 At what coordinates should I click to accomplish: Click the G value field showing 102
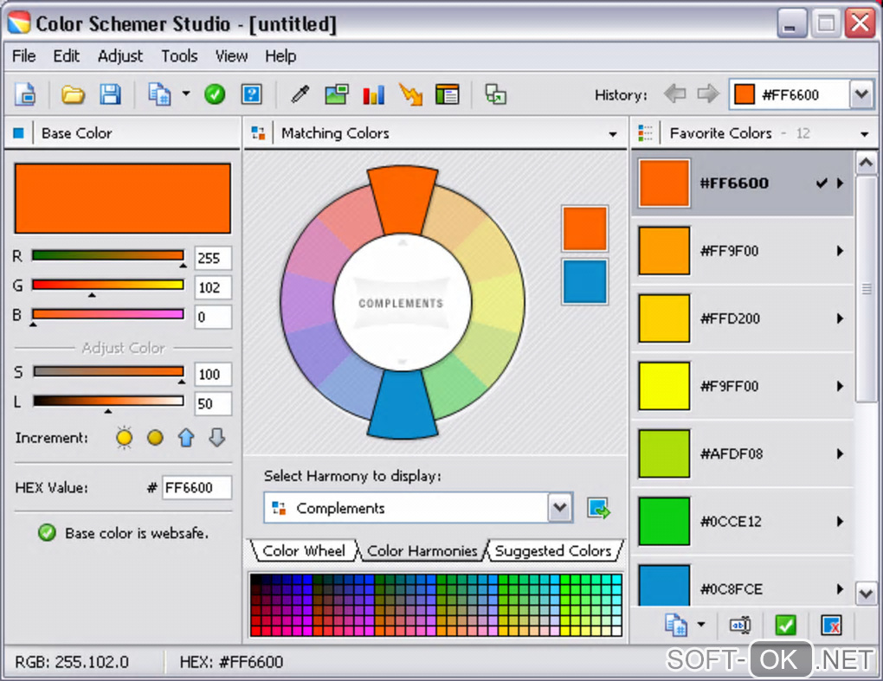point(213,287)
